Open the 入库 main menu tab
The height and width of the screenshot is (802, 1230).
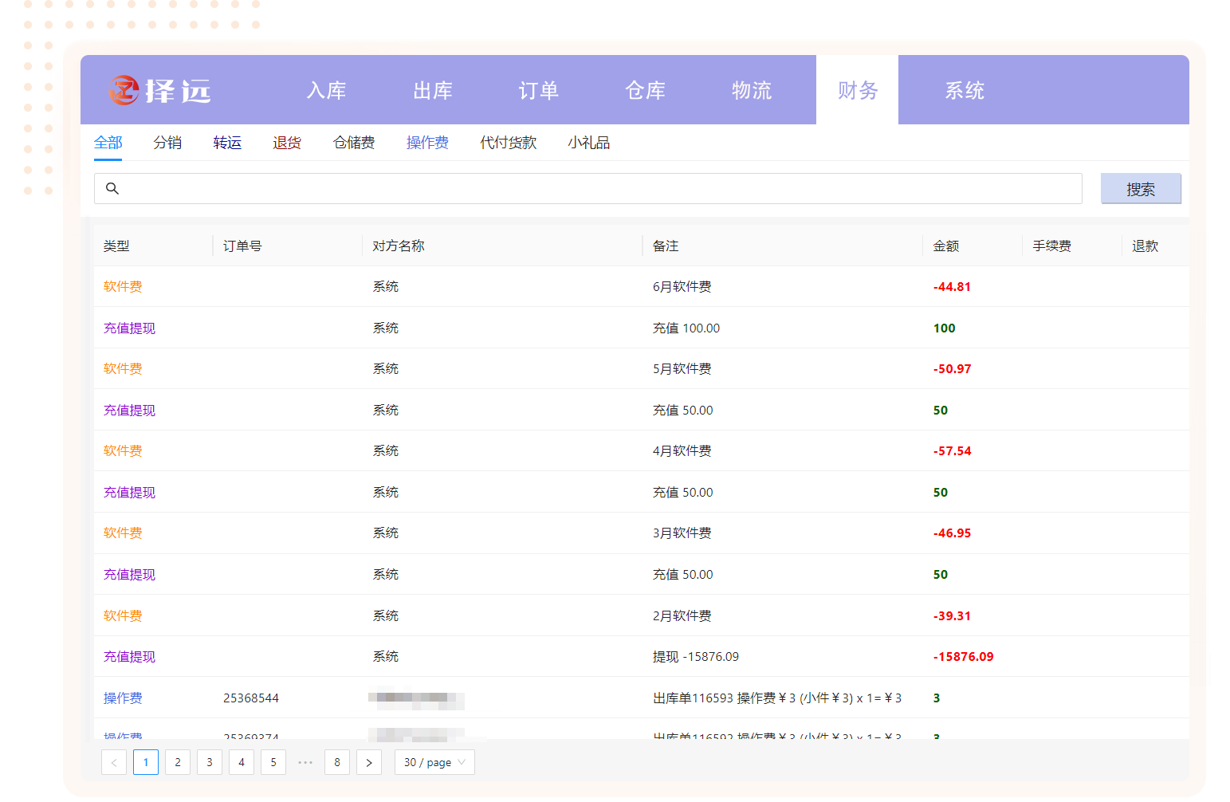[327, 90]
